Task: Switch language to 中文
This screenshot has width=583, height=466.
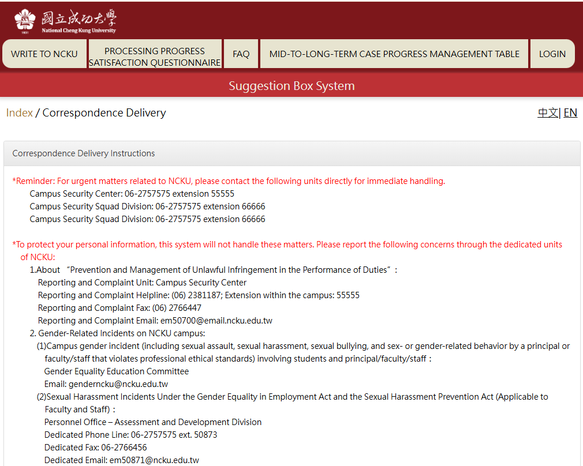Action: pyautogui.click(x=547, y=112)
